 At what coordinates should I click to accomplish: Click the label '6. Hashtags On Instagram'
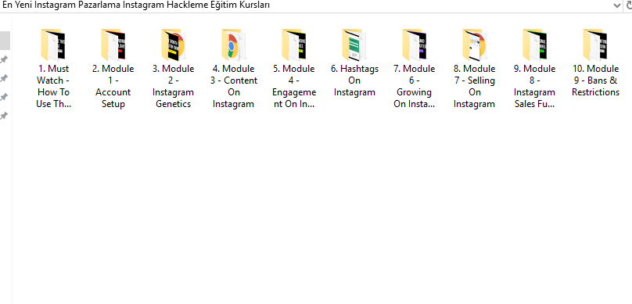click(354, 80)
